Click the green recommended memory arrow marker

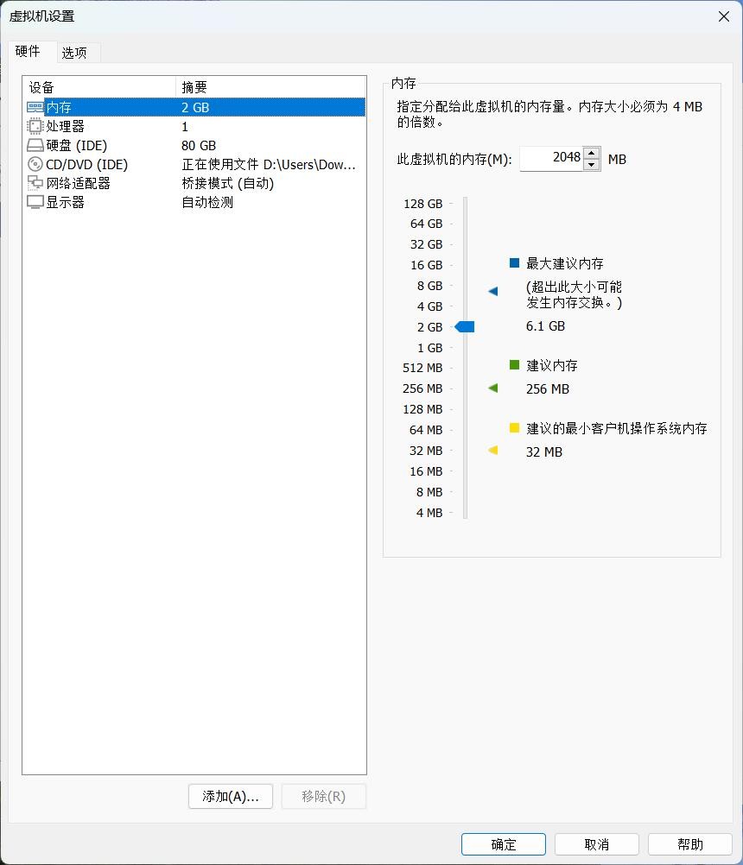coord(493,388)
